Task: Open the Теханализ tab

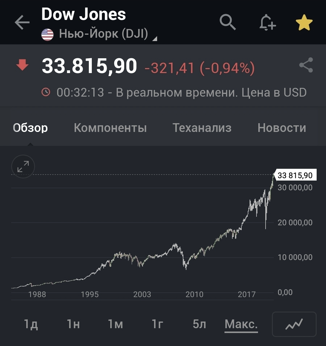Action: [x=202, y=128]
